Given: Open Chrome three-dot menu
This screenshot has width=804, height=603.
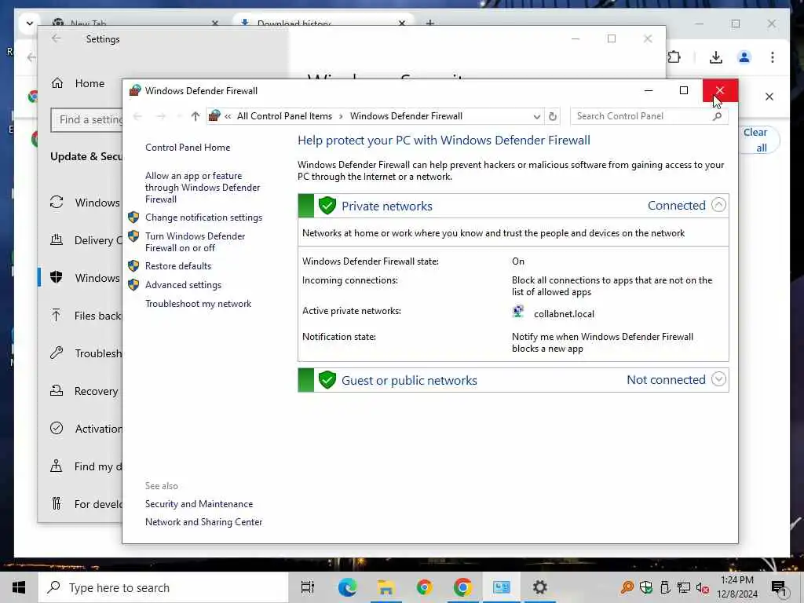Looking at the screenshot, I should click(x=773, y=57).
